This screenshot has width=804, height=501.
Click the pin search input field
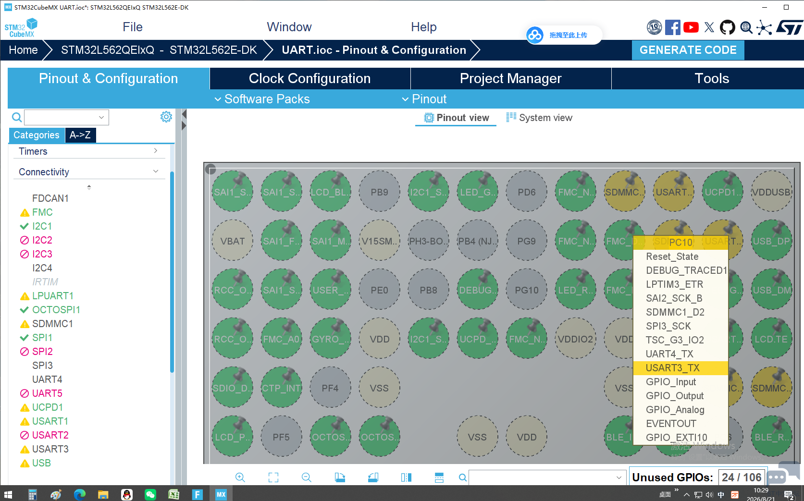pos(542,477)
